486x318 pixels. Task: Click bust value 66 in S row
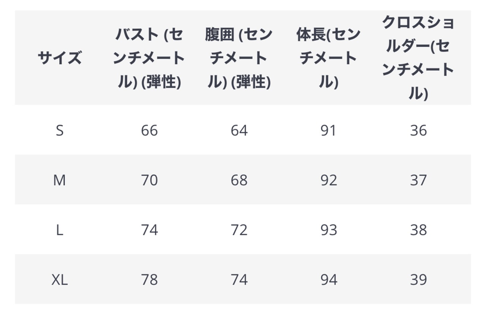[149, 130]
